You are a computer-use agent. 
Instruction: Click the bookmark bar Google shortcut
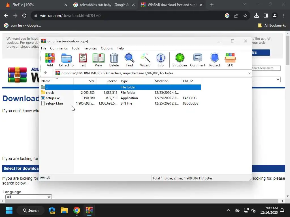tap(22, 25)
